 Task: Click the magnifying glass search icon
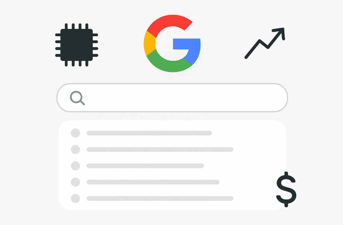tap(77, 98)
